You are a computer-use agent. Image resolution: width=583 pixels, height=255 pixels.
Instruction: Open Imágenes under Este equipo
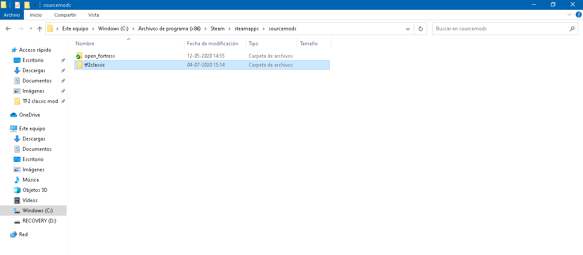point(33,170)
